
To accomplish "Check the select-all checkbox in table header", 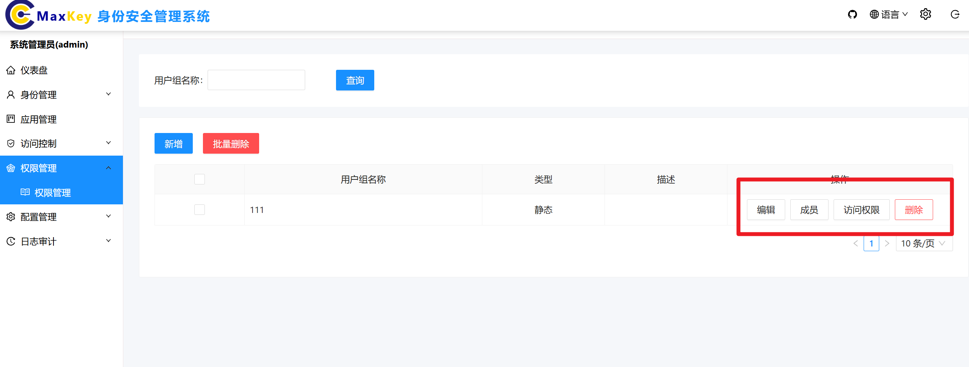I will pyautogui.click(x=199, y=179).
